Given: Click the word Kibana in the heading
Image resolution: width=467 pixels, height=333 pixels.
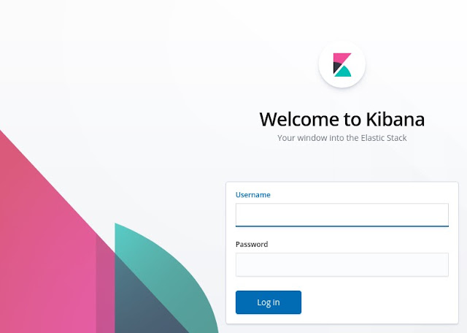Looking at the screenshot, I should point(395,119).
